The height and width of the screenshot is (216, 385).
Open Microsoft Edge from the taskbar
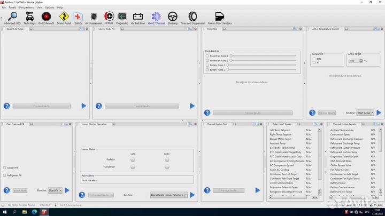pos(34,212)
